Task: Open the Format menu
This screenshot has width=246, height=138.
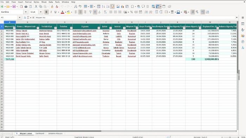Action: tap(28, 2)
